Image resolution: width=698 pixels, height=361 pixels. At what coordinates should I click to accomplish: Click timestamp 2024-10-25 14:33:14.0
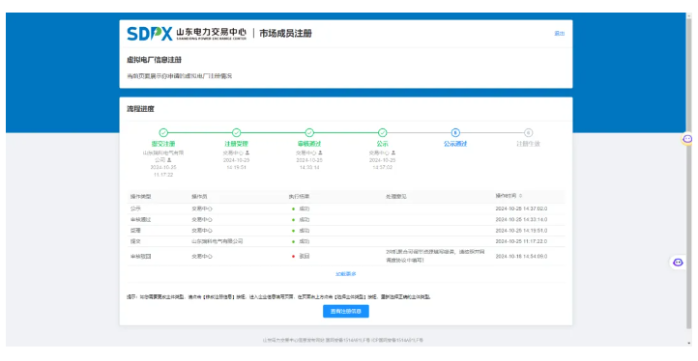pyautogui.click(x=521, y=220)
